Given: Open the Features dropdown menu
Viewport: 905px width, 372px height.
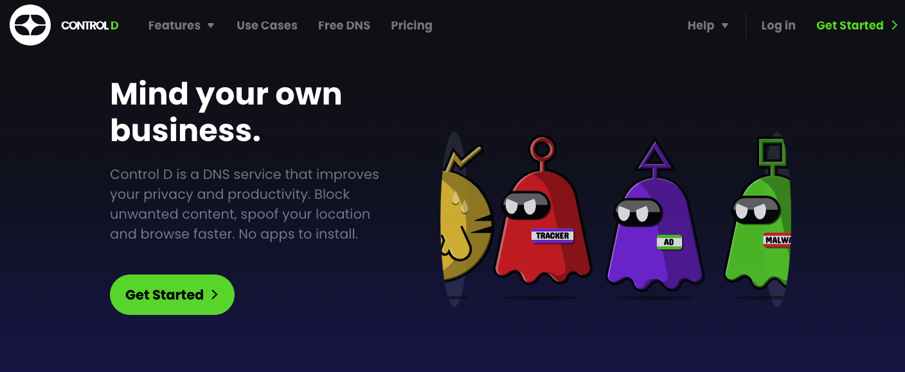Looking at the screenshot, I should tap(181, 26).
